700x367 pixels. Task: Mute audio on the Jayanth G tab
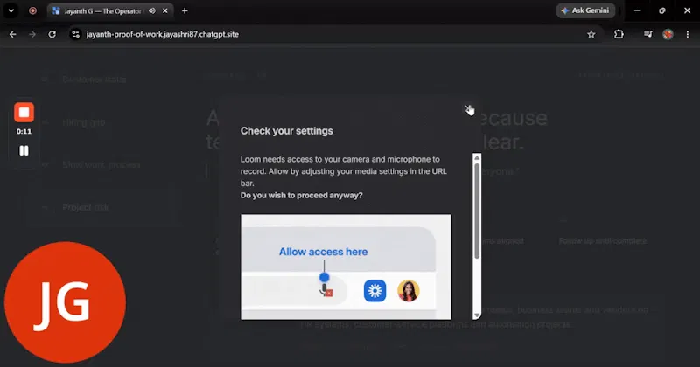[152, 10]
